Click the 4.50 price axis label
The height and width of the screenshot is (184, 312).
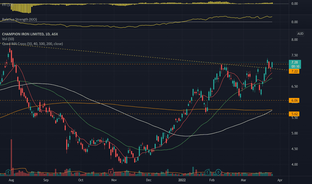pos(295,149)
